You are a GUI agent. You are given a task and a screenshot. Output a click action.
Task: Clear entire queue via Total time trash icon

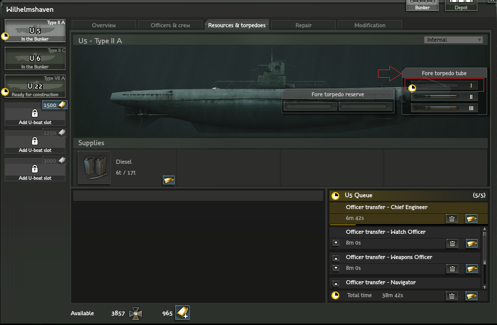click(452, 296)
